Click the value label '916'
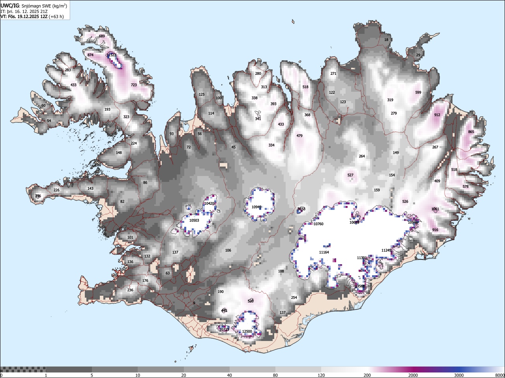 pyautogui.click(x=435, y=230)
